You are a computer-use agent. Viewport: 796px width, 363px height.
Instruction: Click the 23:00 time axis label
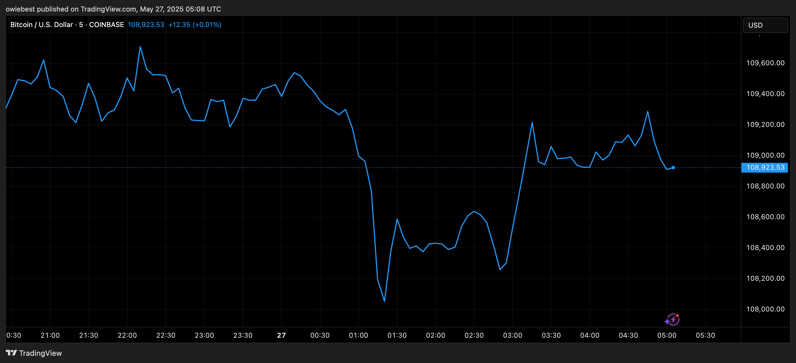204,335
